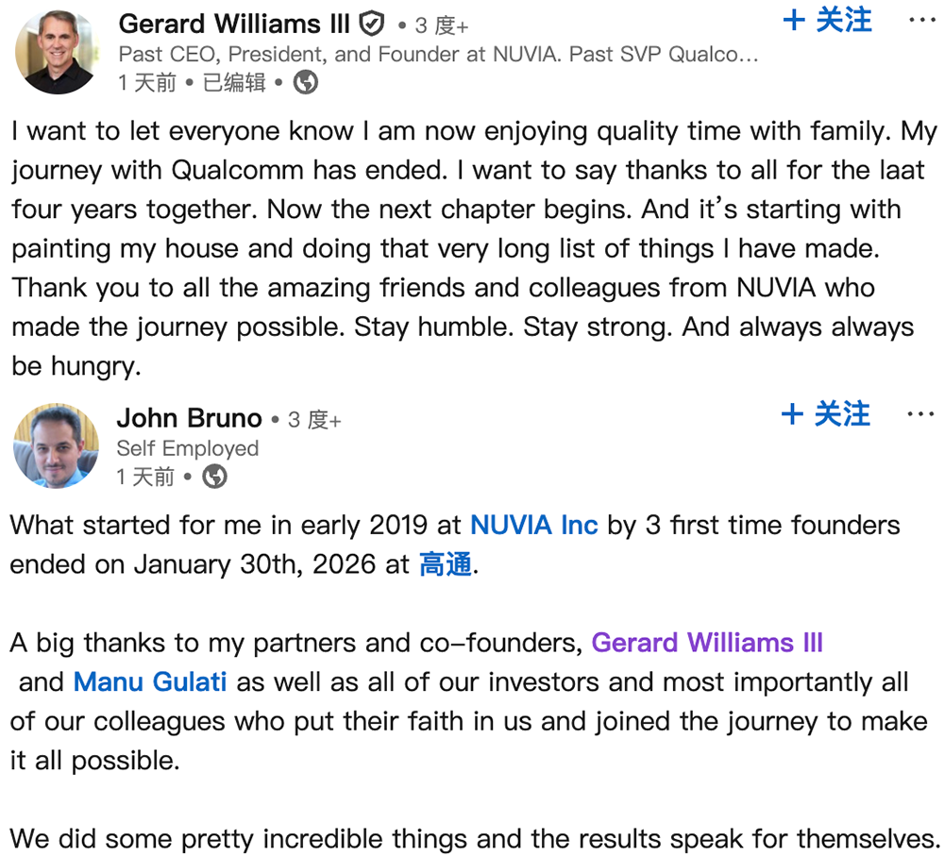Click the '1 天前' timestamp on John Bruno's post
Viewport: 944px width, 856px height.
pyautogui.click(x=145, y=478)
